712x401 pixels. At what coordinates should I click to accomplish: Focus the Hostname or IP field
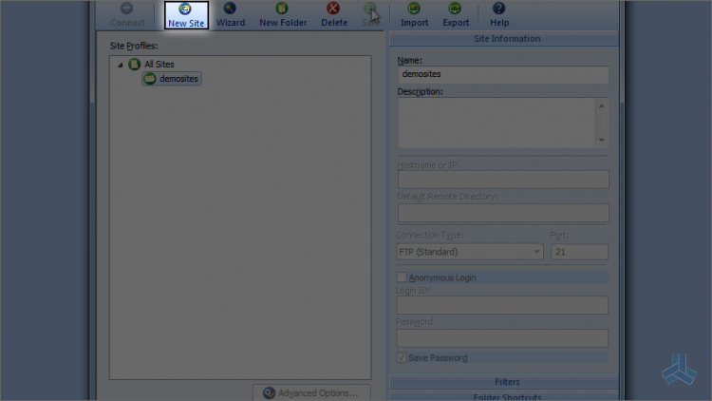503,180
